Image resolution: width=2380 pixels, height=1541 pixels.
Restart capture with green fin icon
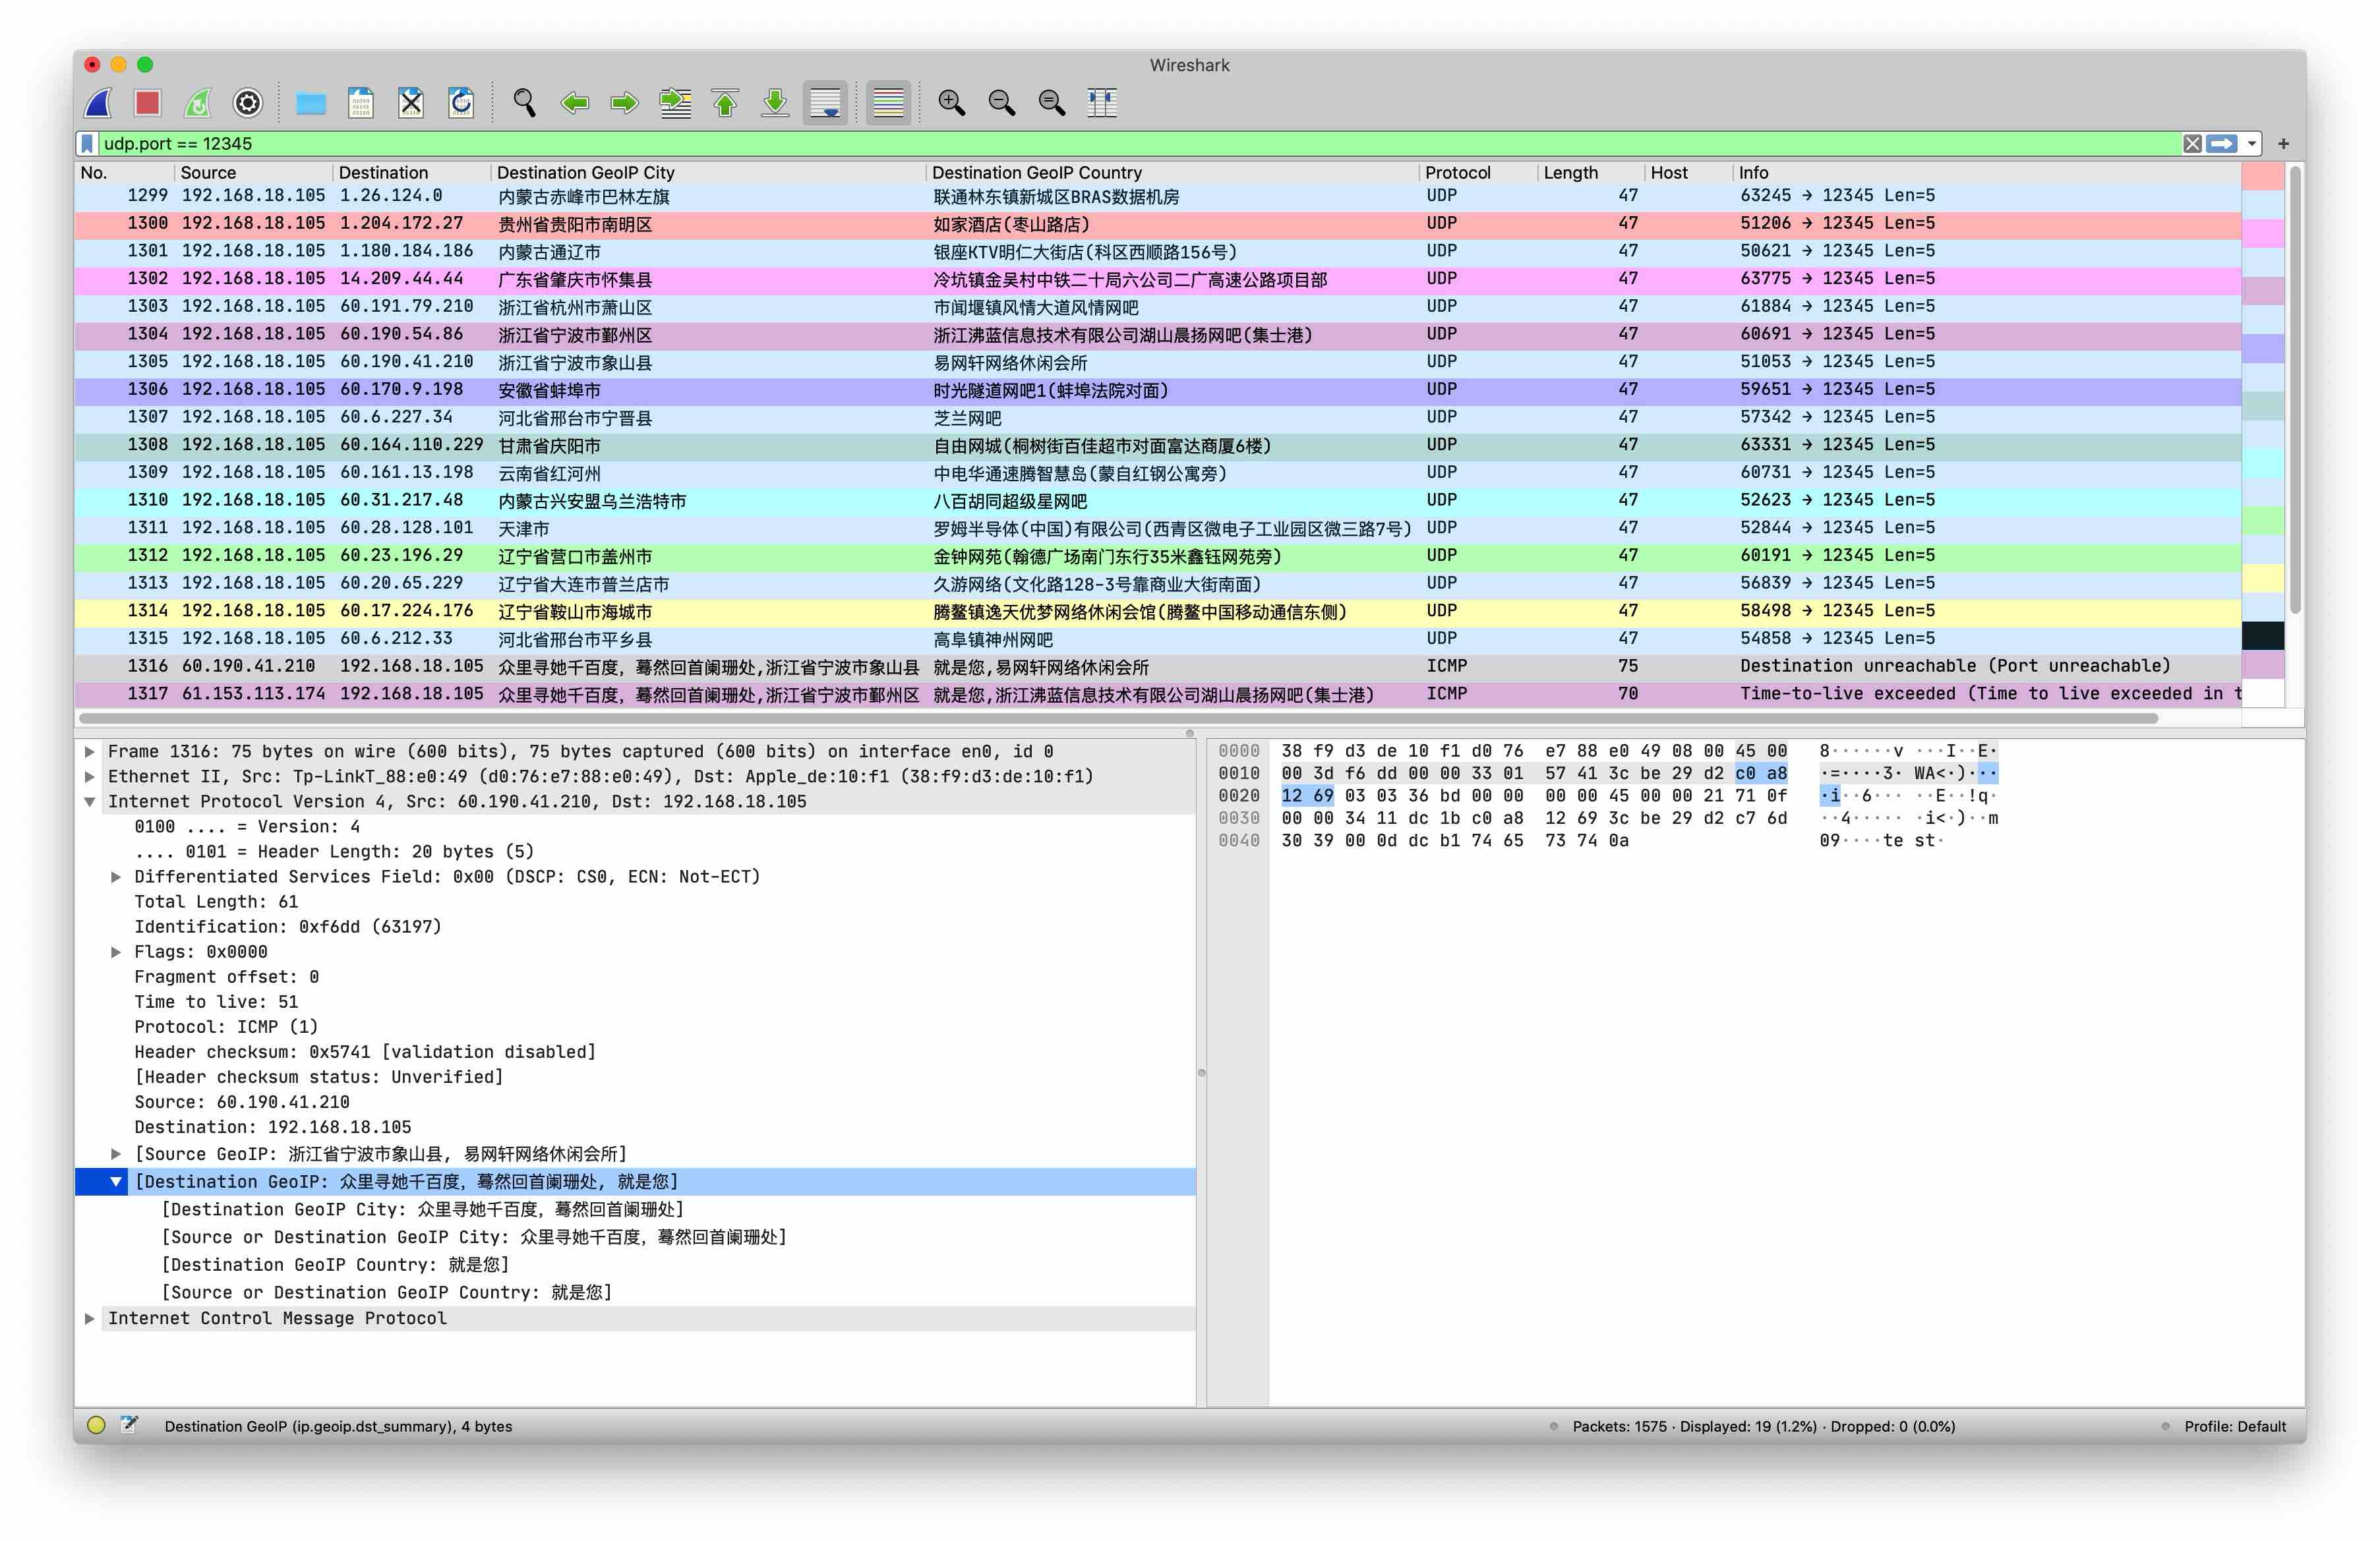(198, 102)
